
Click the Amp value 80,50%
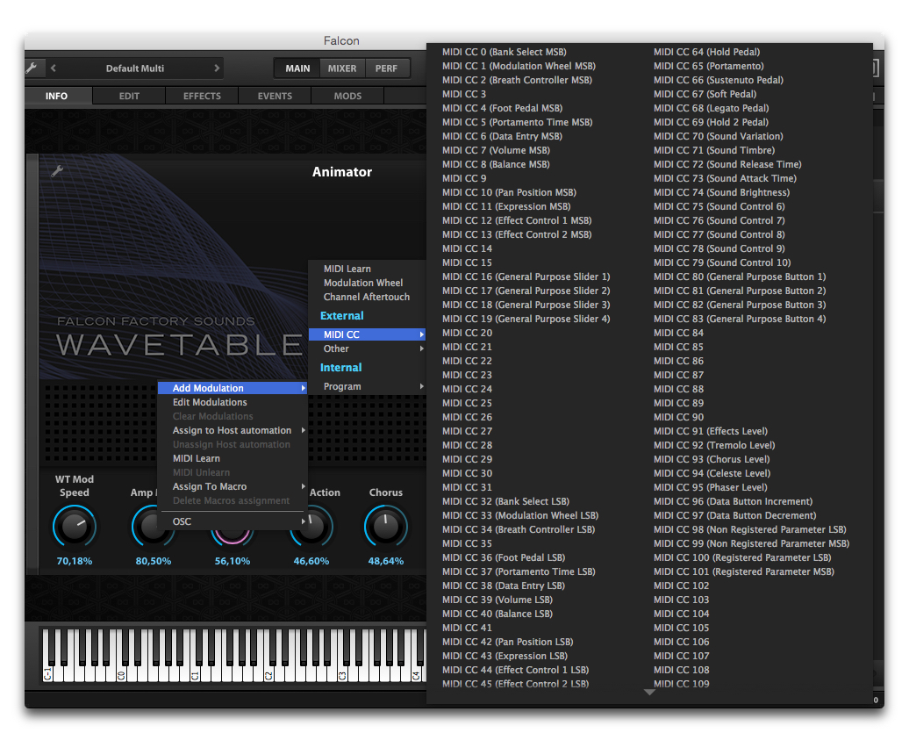click(x=153, y=561)
